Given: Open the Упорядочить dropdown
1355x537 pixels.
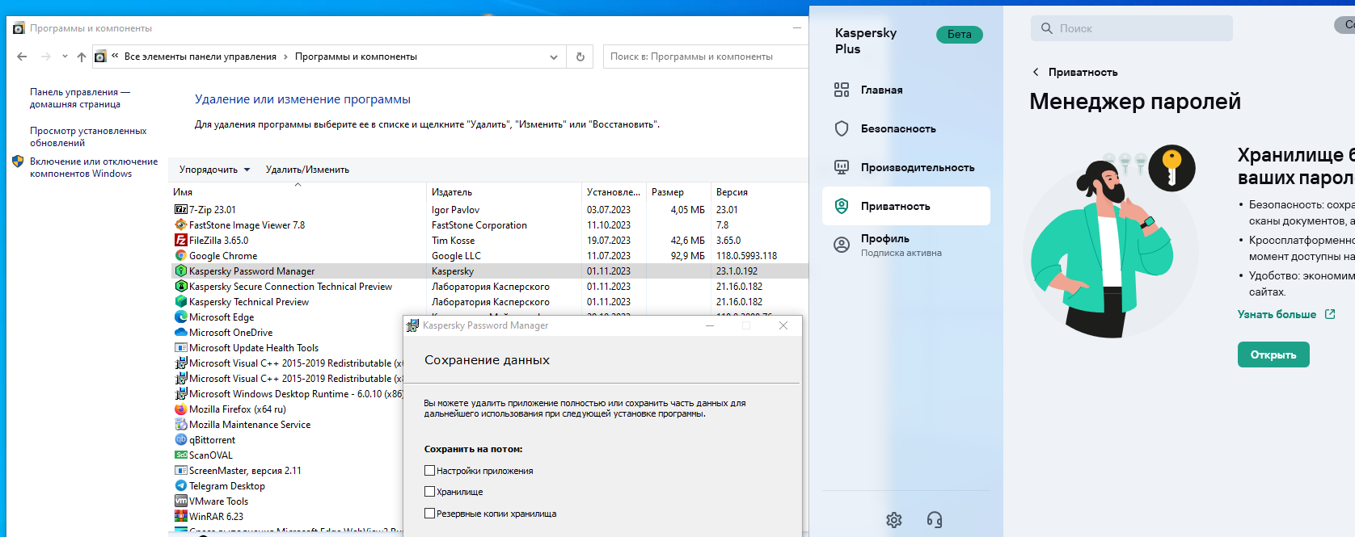Looking at the screenshot, I should [214, 170].
